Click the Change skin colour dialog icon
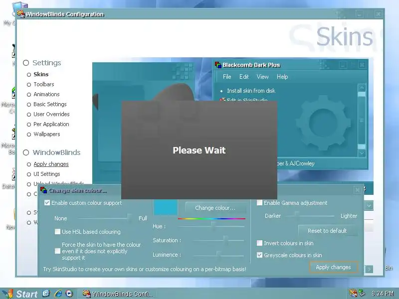 (x=43, y=190)
